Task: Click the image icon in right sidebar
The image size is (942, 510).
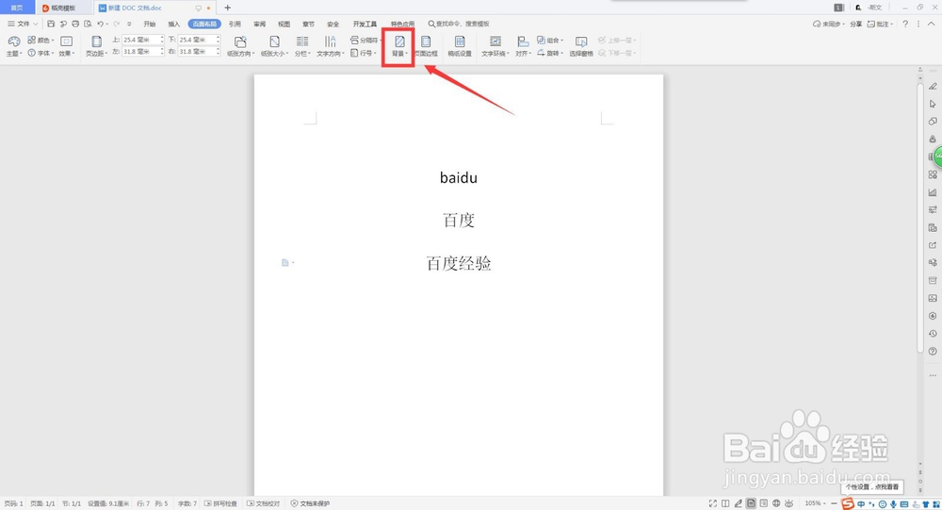Action: pyautogui.click(x=933, y=298)
